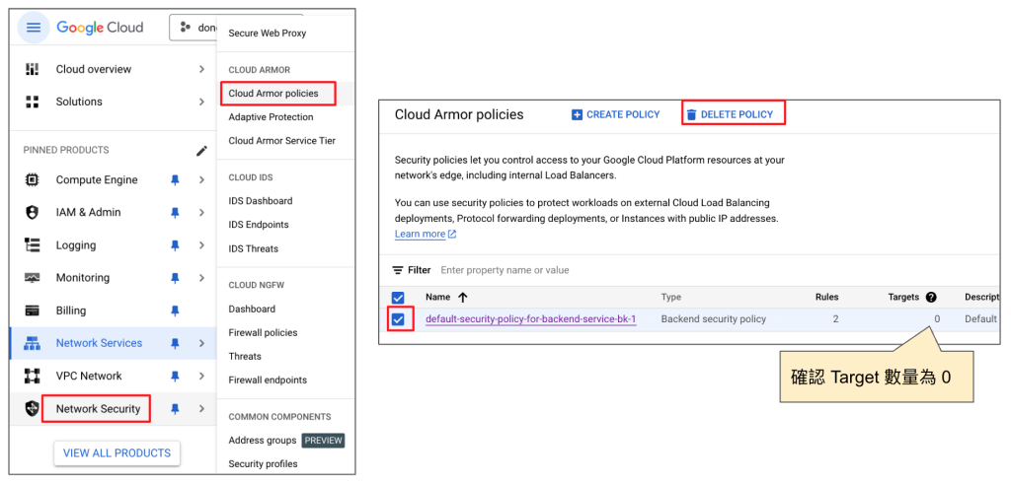Select Secure Web Proxy entry
Screen dimensions: 1011x483
coord(267,33)
